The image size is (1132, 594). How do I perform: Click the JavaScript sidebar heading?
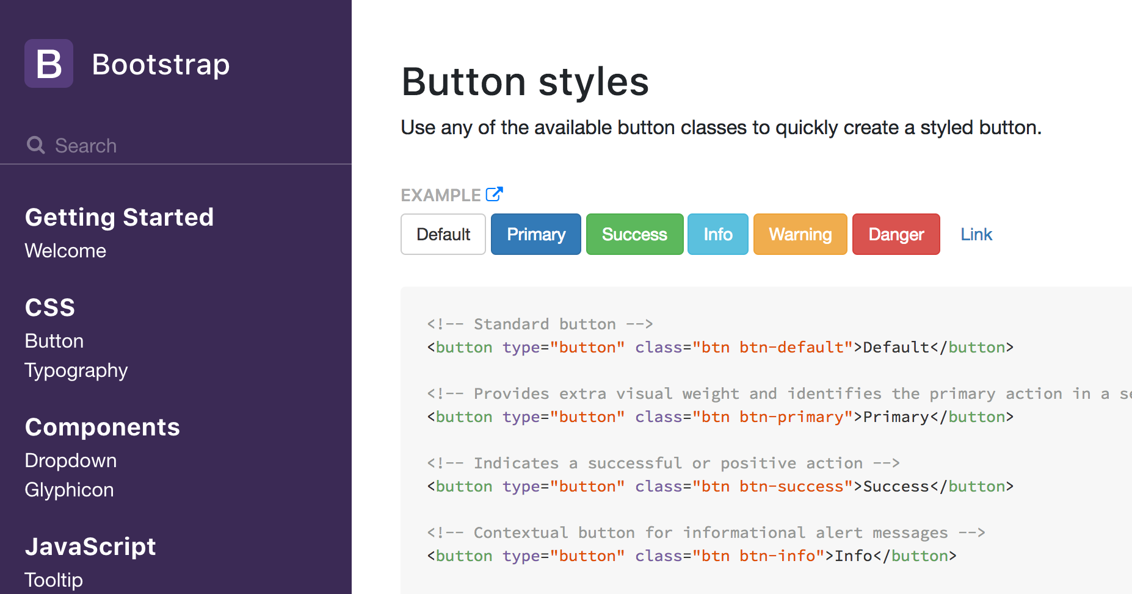(x=90, y=546)
